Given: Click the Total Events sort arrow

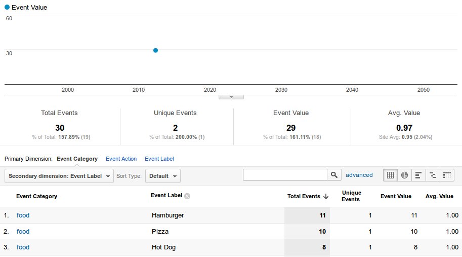Looking at the screenshot, I should point(326,197).
